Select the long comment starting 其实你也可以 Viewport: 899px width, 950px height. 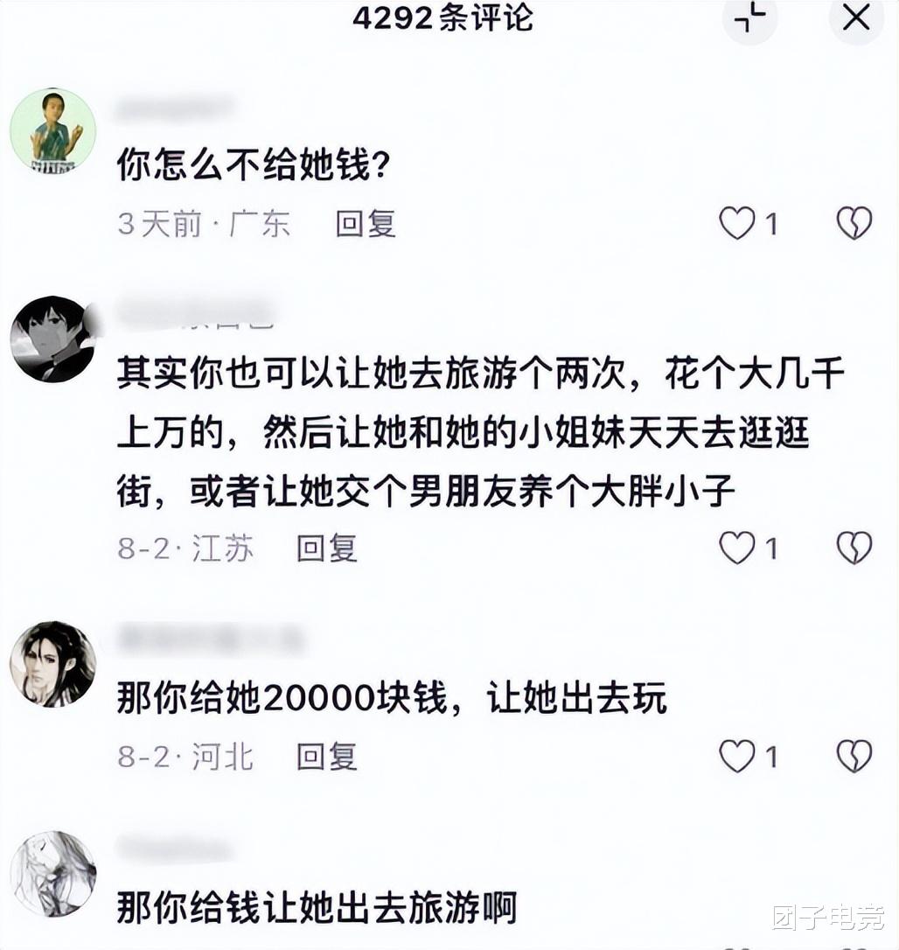pos(480,431)
